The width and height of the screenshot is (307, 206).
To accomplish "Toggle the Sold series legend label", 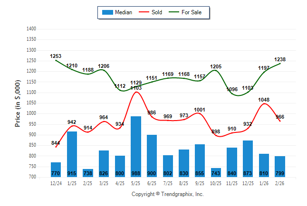I will [x=156, y=12].
